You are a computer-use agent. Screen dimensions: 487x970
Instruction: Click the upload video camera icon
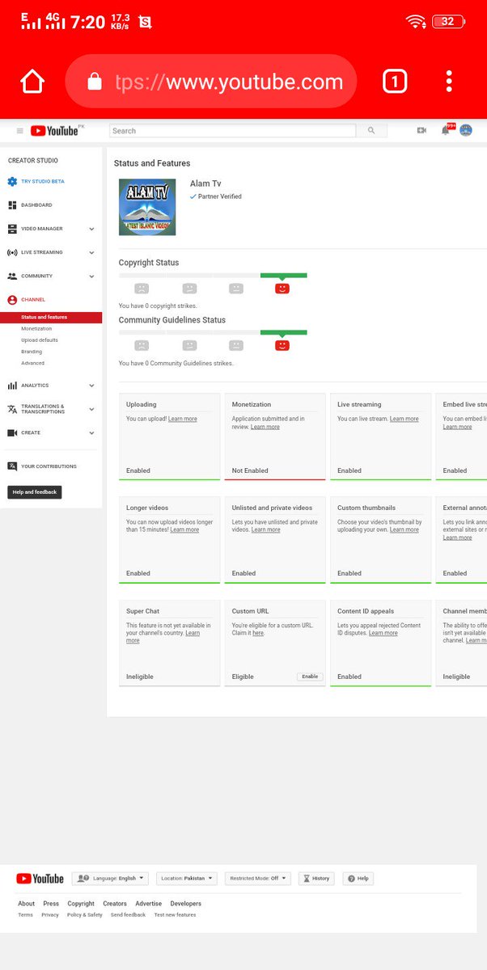[x=421, y=131]
